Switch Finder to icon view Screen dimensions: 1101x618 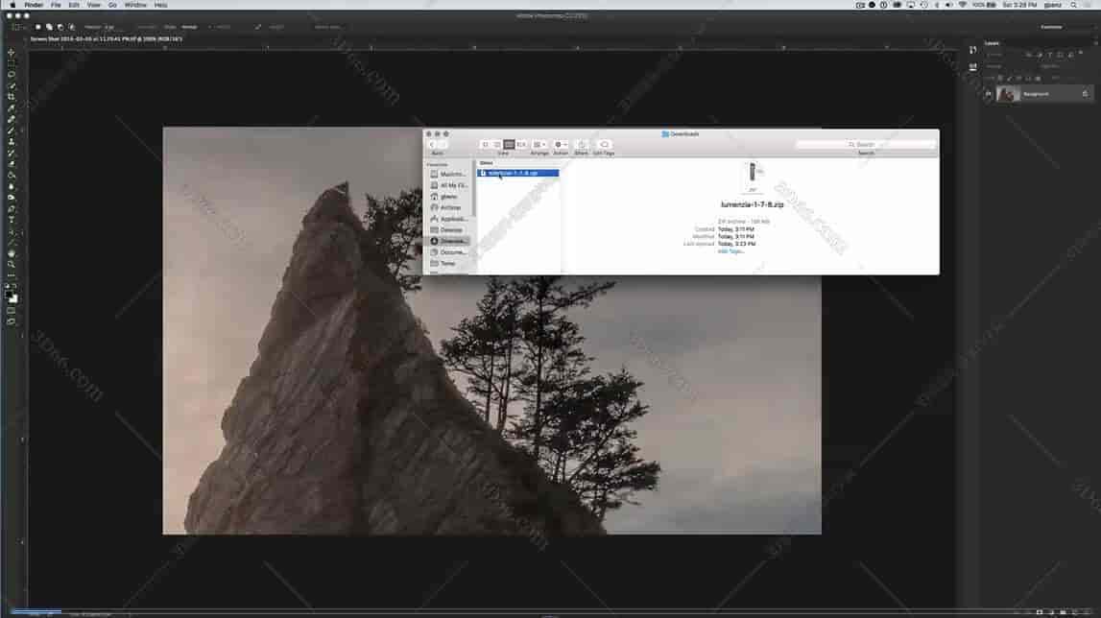pyautogui.click(x=486, y=145)
